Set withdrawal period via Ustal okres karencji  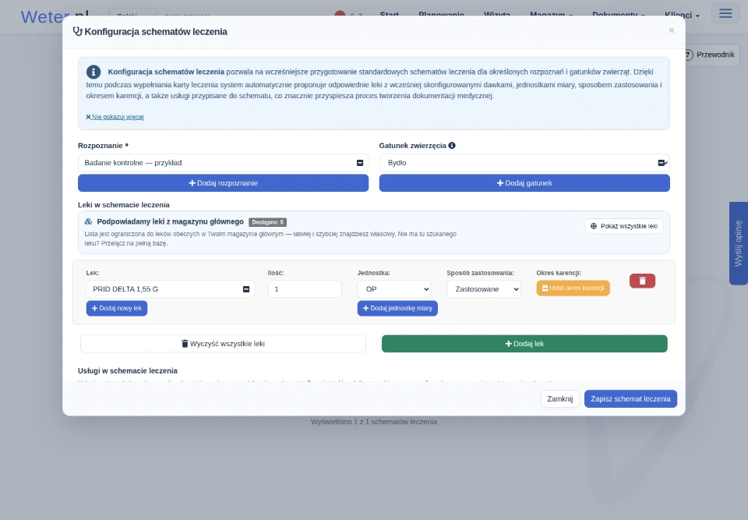573,288
